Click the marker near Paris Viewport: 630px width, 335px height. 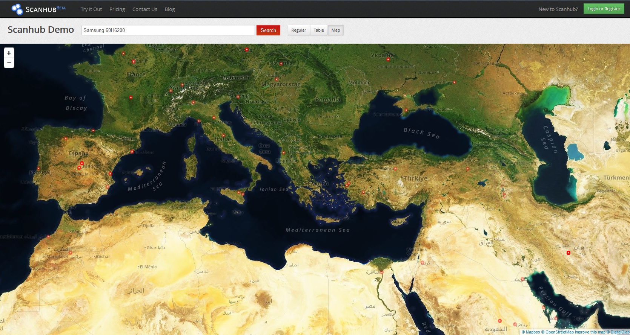[133, 61]
